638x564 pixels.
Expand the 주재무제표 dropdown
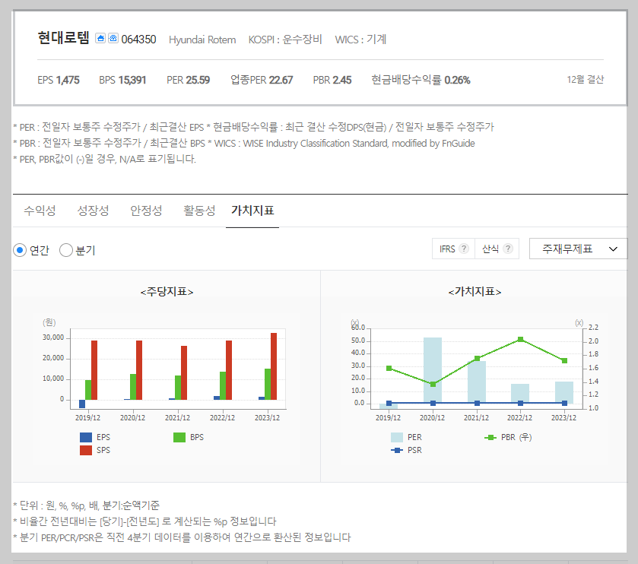tap(578, 249)
